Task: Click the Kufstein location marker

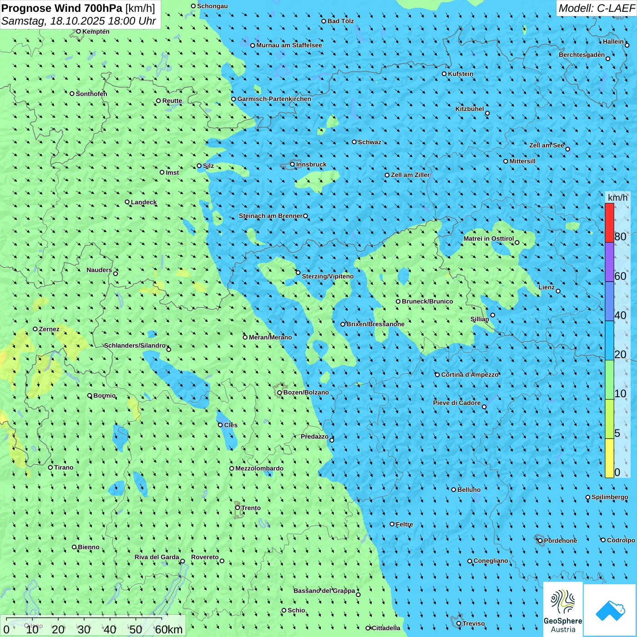Action: 444,74
